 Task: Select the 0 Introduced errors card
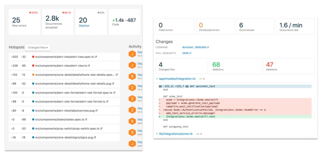(215, 26)
